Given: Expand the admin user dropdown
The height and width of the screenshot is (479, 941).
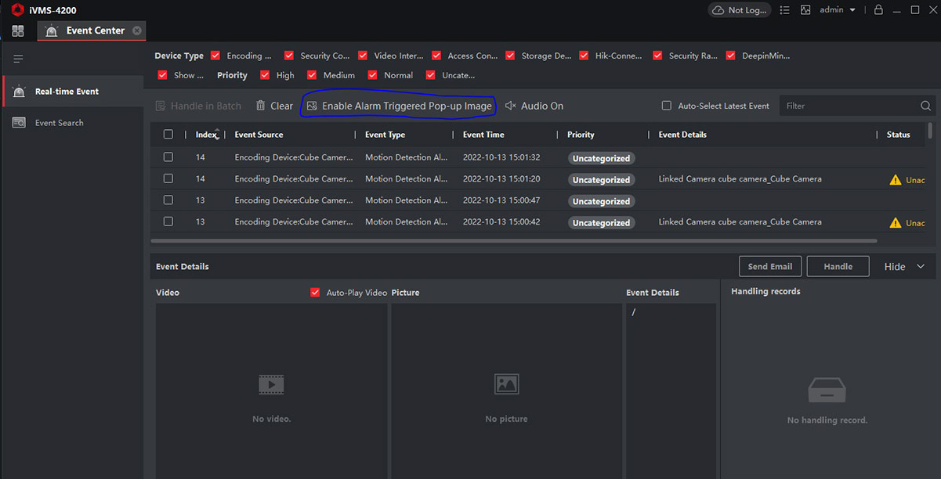Looking at the screenshot, I should (x=838, y=10).
